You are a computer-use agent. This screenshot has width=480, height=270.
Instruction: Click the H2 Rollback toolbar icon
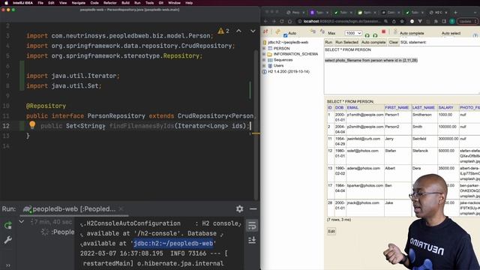[x=312, y=31]
